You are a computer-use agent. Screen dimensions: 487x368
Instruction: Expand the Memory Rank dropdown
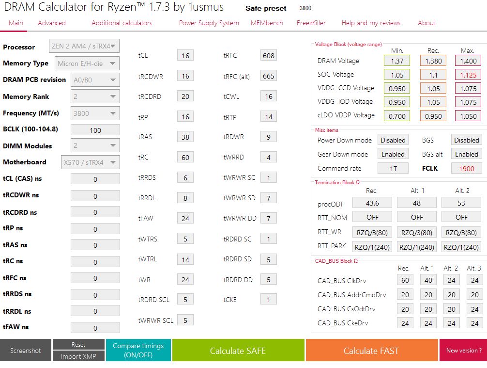tap(95, 96)
